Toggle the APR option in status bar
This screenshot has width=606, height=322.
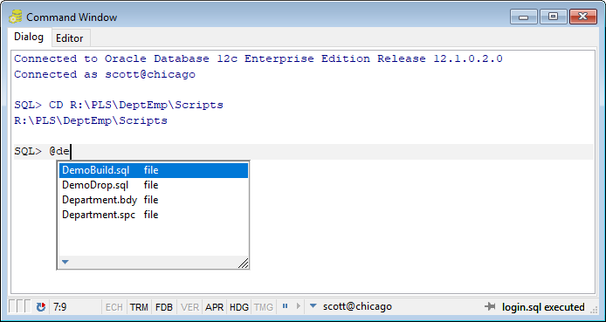tap(215, 307)
